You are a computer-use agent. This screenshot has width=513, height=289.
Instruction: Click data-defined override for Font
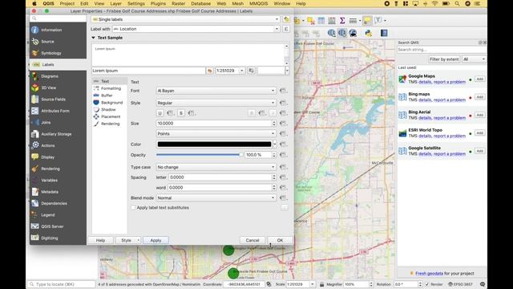point(283,91)
